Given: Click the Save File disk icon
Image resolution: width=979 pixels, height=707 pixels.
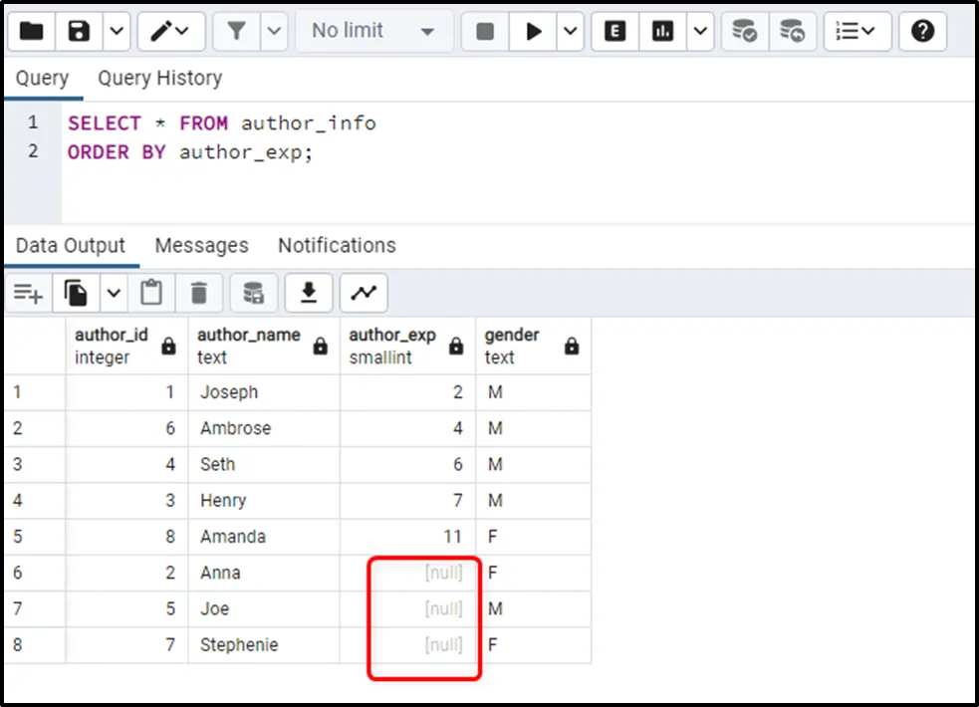Looking at the screenshot, I should (79, 32).
